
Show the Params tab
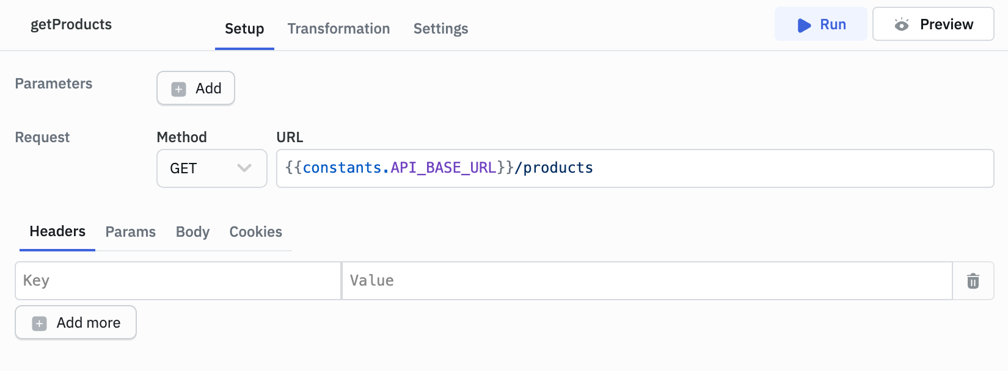130,232
